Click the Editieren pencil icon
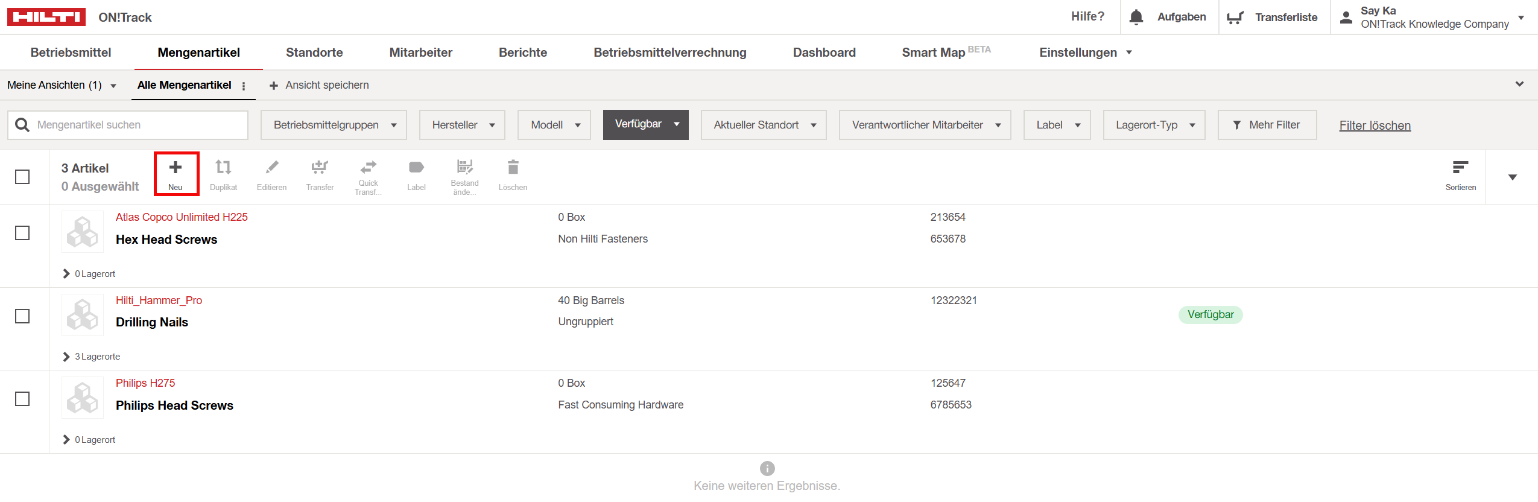The image size is (1538, 502). (x=272, y=168)
